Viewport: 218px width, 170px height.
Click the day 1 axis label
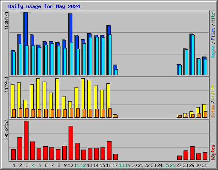14,165
